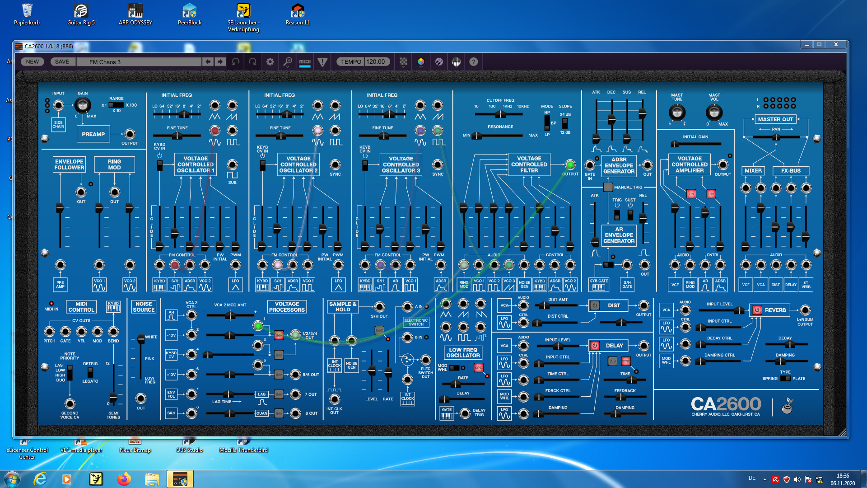Load previous preset with left arrow
The width and height of the screenshot is (867, 488).
click(208, 62)
